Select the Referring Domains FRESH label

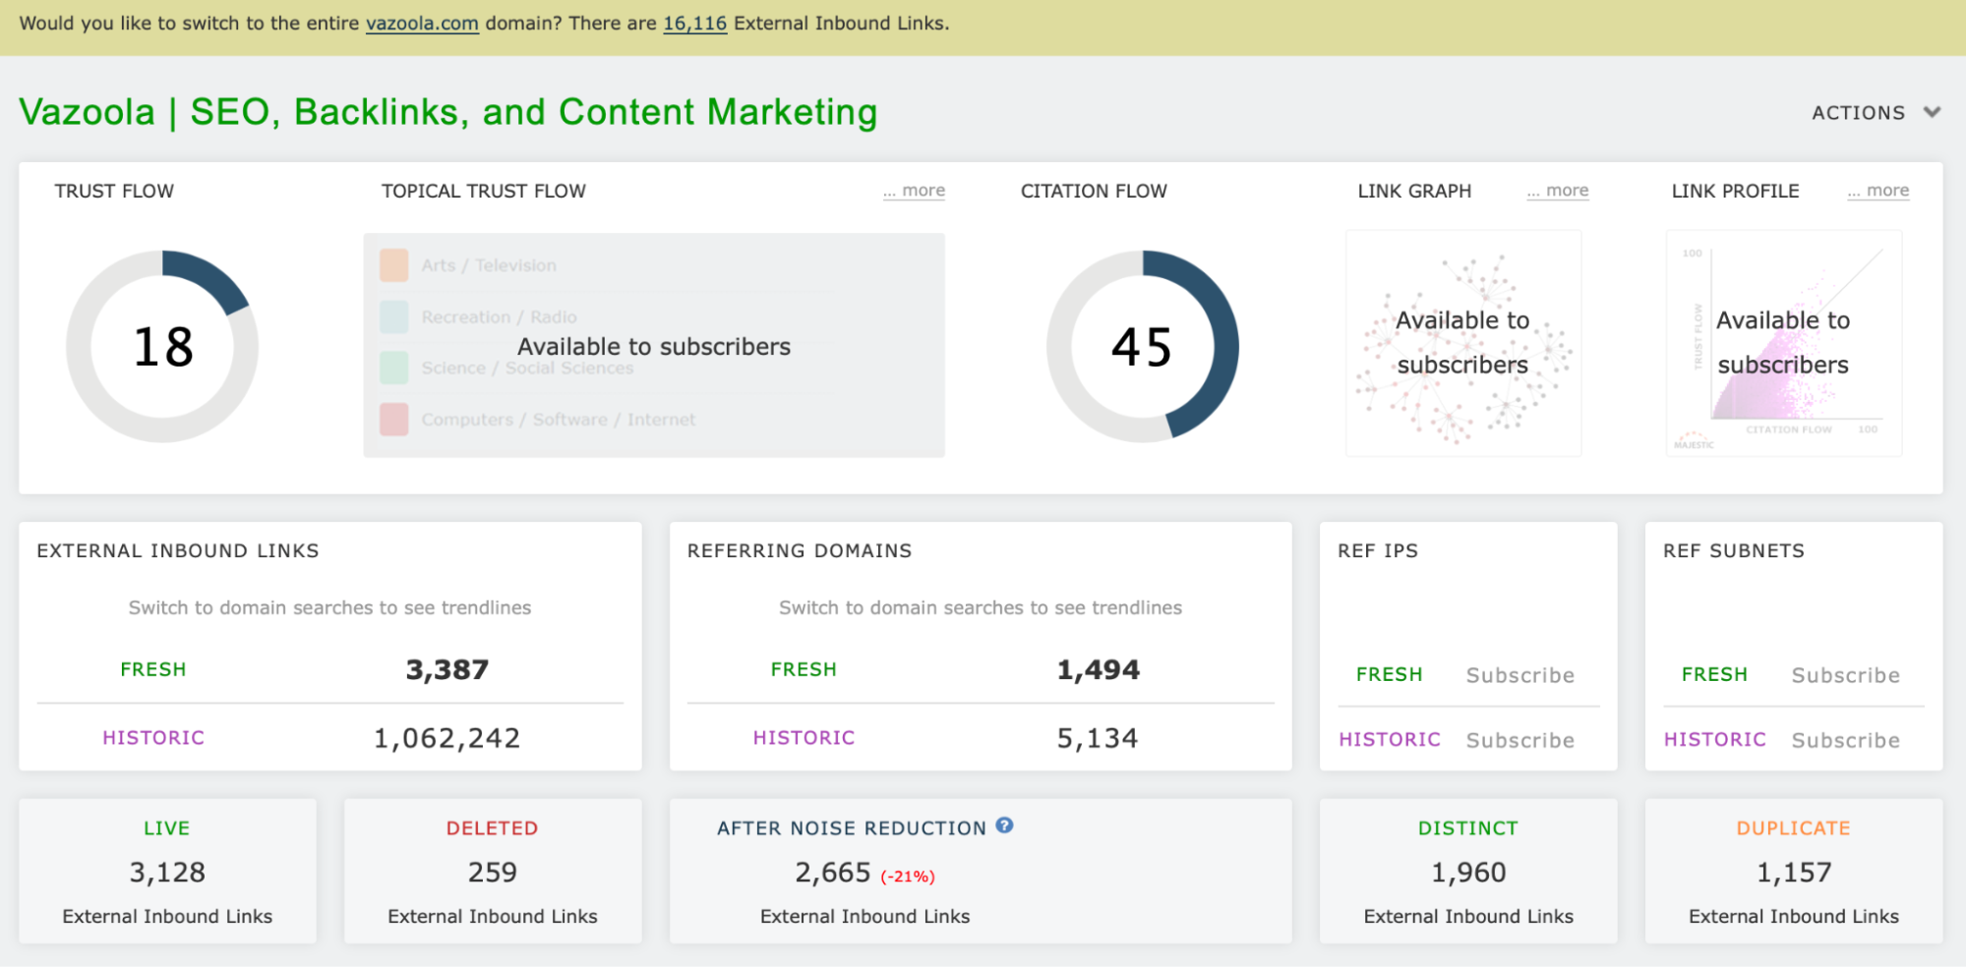coord(804,669)
